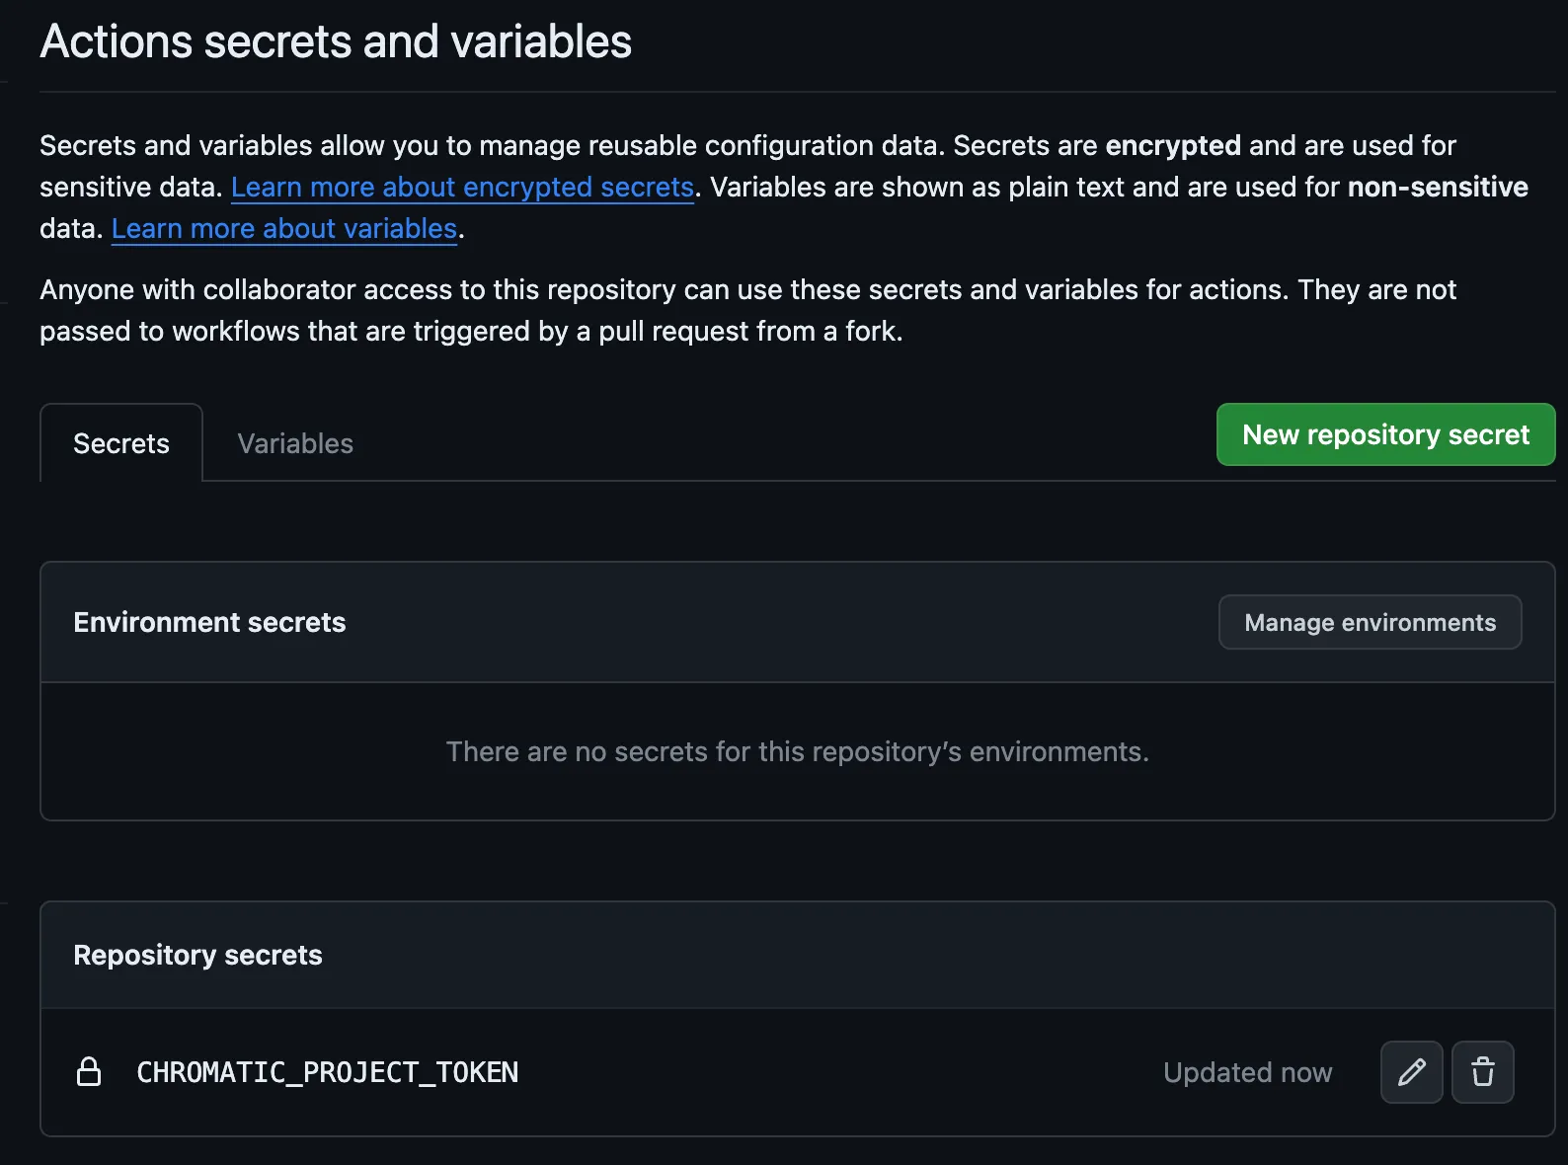Click the Actions secrets and variables heading
Screen dimensions: 1568x1165
click(x=336, y=42)
